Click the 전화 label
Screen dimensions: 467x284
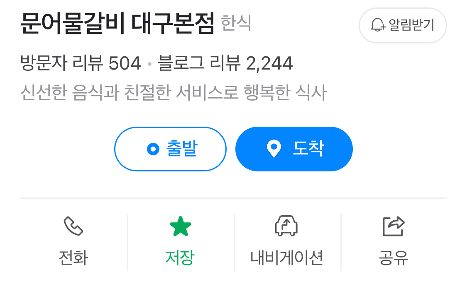point(73,258)
